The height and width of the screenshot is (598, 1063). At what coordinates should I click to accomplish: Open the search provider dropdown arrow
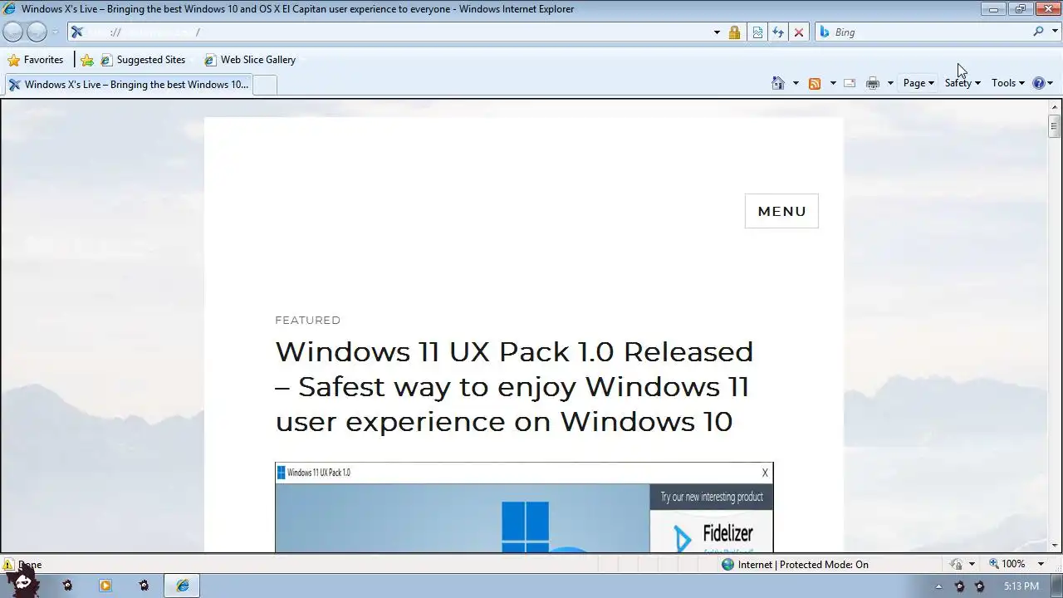coord(1054,32)
